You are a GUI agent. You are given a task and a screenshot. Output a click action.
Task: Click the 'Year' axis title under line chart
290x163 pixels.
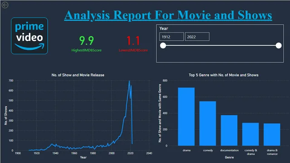pyautogui.click(x=83, y=157)
